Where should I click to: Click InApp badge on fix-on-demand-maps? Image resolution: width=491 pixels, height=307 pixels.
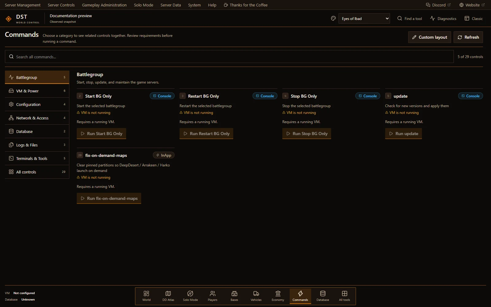click(x=164, y=155)
